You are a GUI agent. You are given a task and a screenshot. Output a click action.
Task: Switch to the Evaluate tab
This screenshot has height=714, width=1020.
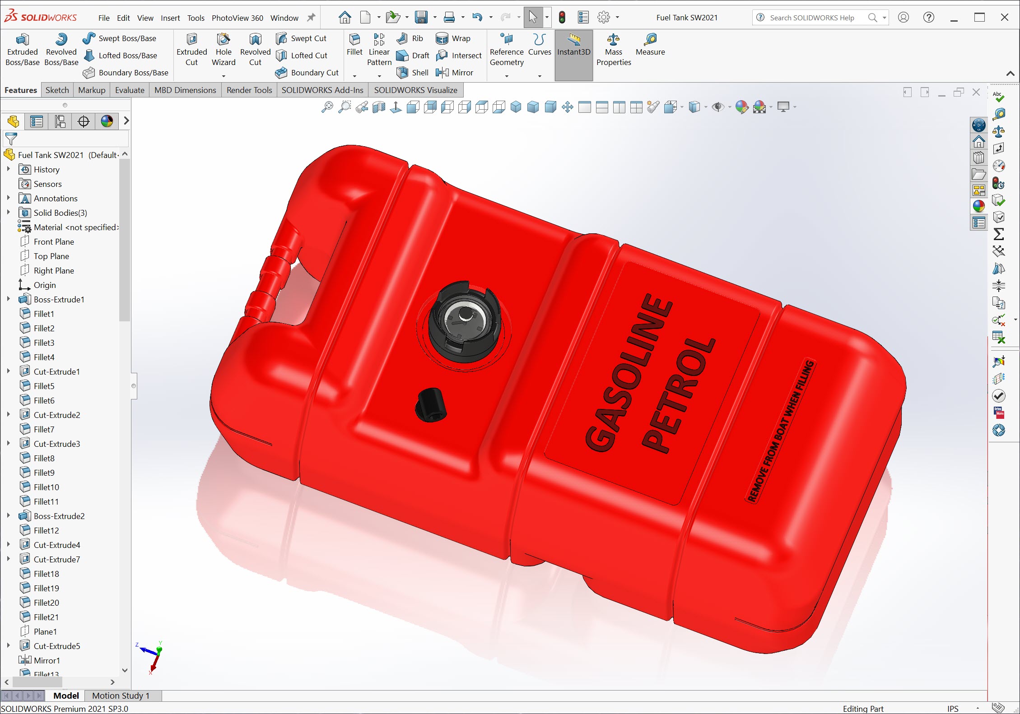click(130, 90)
